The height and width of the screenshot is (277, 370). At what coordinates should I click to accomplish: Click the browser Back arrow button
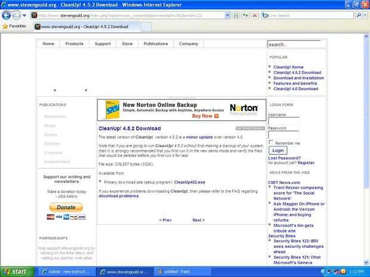7,15
